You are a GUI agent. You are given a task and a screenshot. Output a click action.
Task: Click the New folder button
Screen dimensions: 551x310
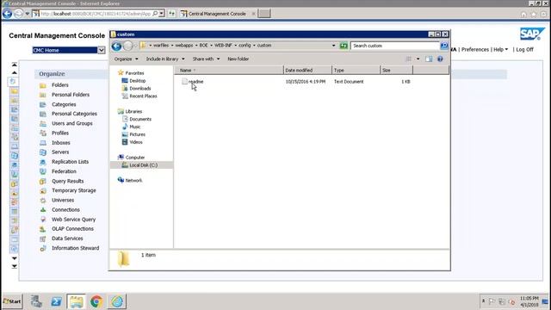[238, 59]
